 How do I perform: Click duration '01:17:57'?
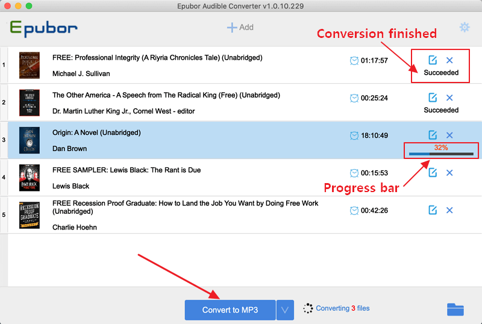pyautogui.click(x=374, y=61)
